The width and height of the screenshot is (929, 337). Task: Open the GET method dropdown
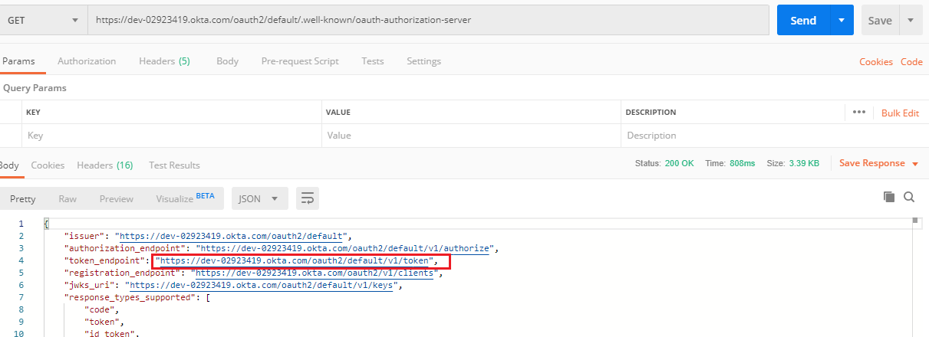(x=43, y=20)
